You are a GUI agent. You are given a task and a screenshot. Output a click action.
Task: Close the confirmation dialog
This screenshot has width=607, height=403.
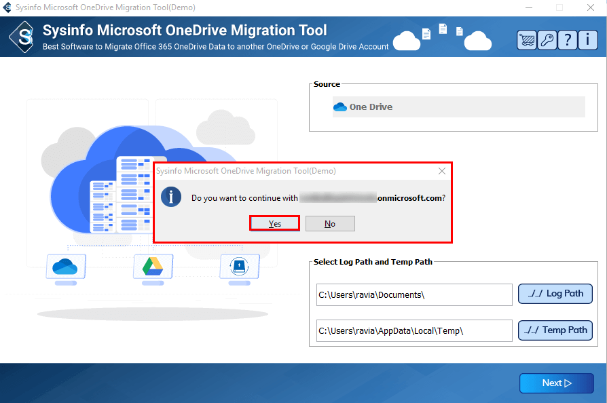point(442,171)
